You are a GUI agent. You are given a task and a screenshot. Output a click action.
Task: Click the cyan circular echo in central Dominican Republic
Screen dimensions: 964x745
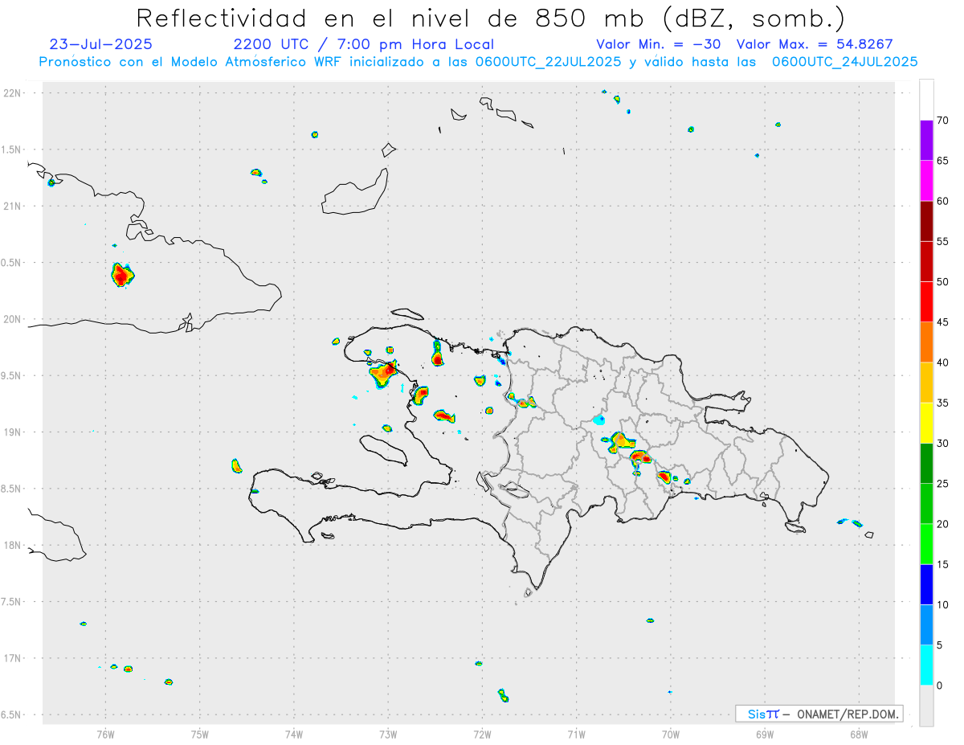pyautogui.click(x=598, y=420)
